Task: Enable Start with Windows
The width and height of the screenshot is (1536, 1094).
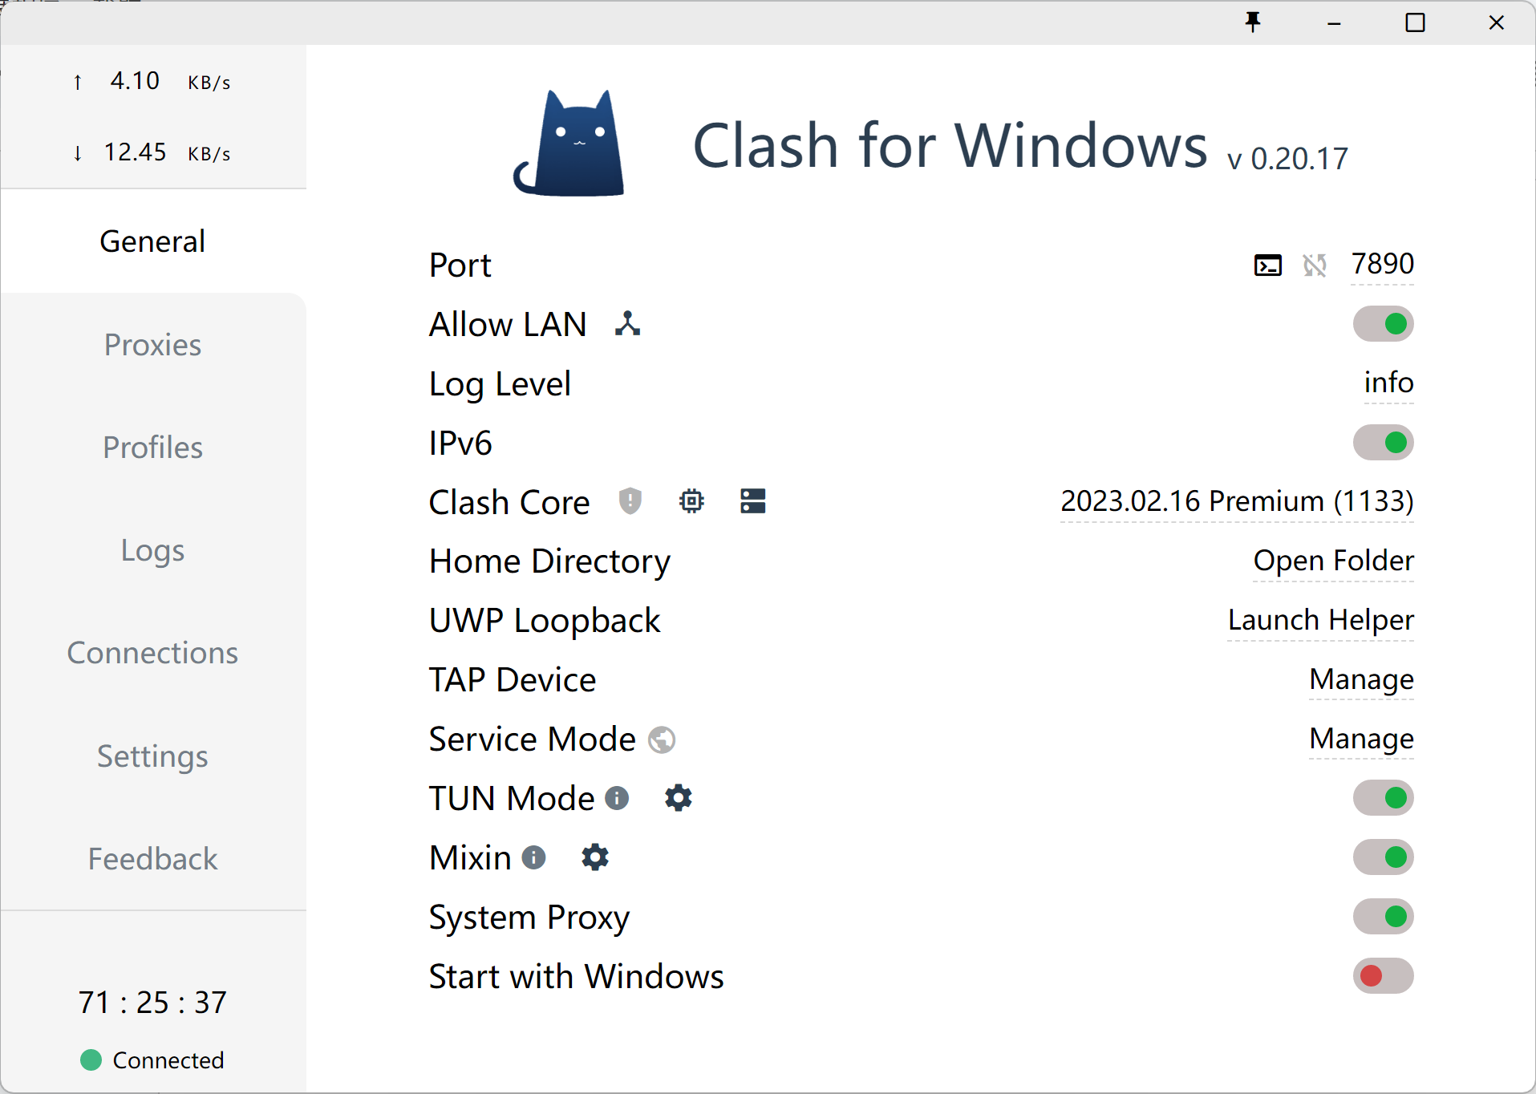Action: point(1383,976)
